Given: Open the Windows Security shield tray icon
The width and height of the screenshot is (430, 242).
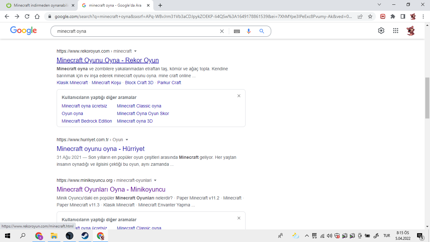Looking at the screenshot, I should pyautogui.click(x=337, y=236).
